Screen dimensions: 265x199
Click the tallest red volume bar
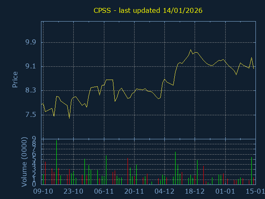[x=128, y=171]
